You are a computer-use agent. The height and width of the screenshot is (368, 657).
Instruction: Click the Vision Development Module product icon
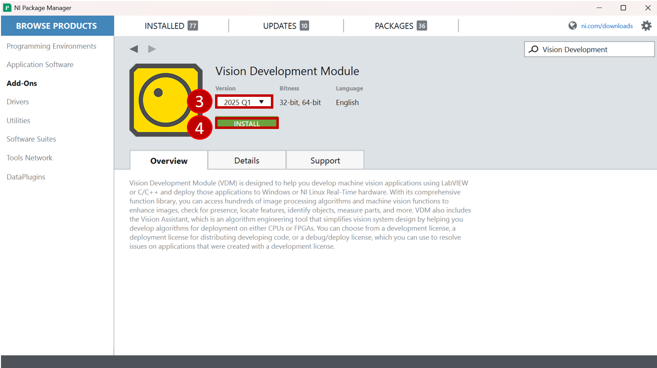166,100
